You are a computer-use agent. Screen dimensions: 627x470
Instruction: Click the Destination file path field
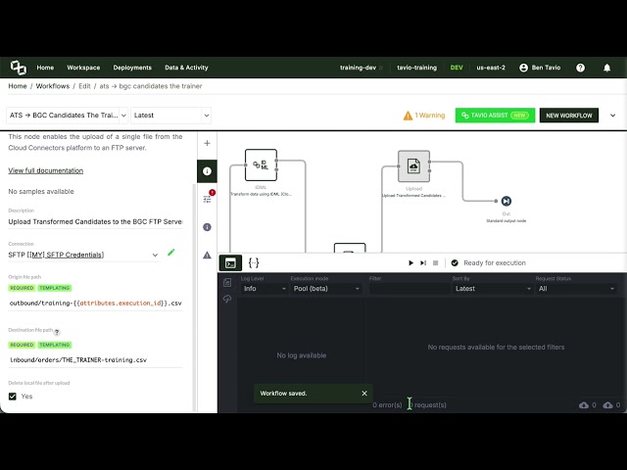(x=96, y=359)
